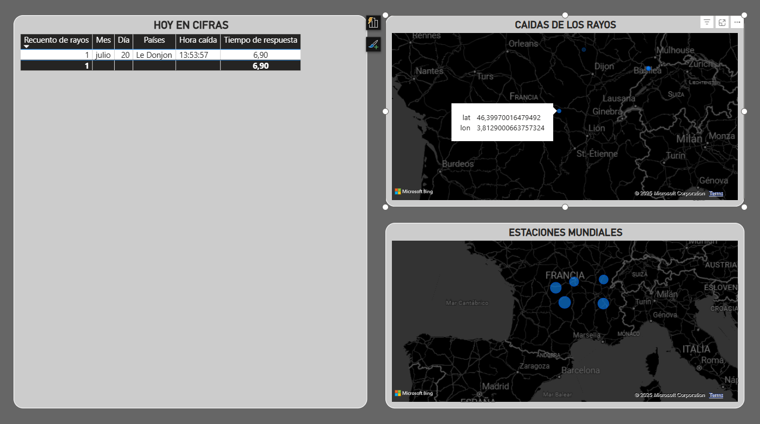This screenshot has height=424, width=760.
Task: Click the 'HOY EN CIFRAS' title
Action: tap(191, 25)
